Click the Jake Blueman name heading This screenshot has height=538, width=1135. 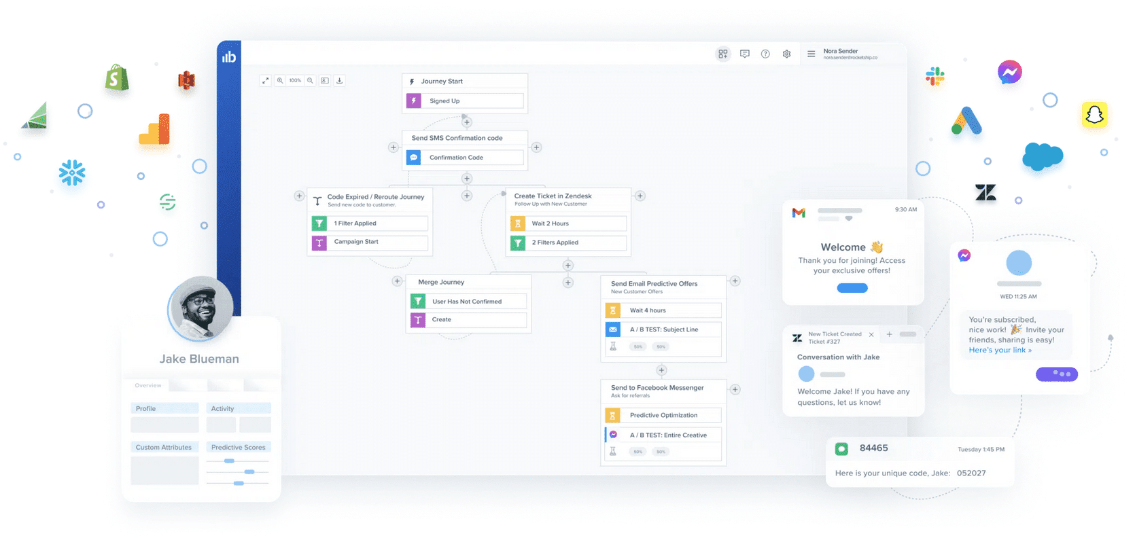199,359
